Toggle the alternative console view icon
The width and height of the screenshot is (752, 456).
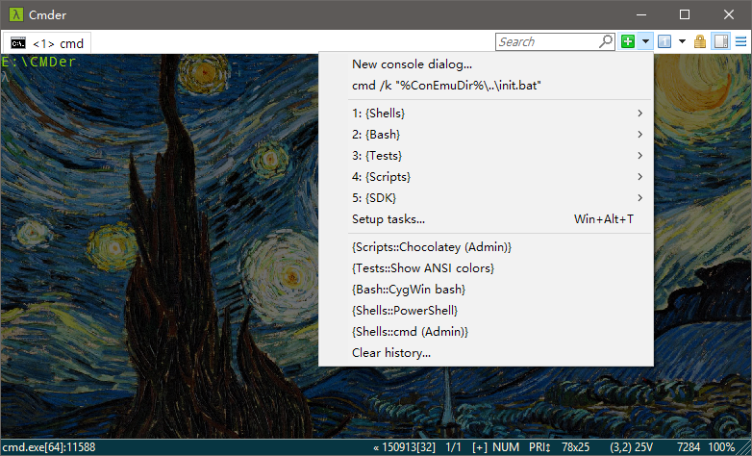[721, 41]
